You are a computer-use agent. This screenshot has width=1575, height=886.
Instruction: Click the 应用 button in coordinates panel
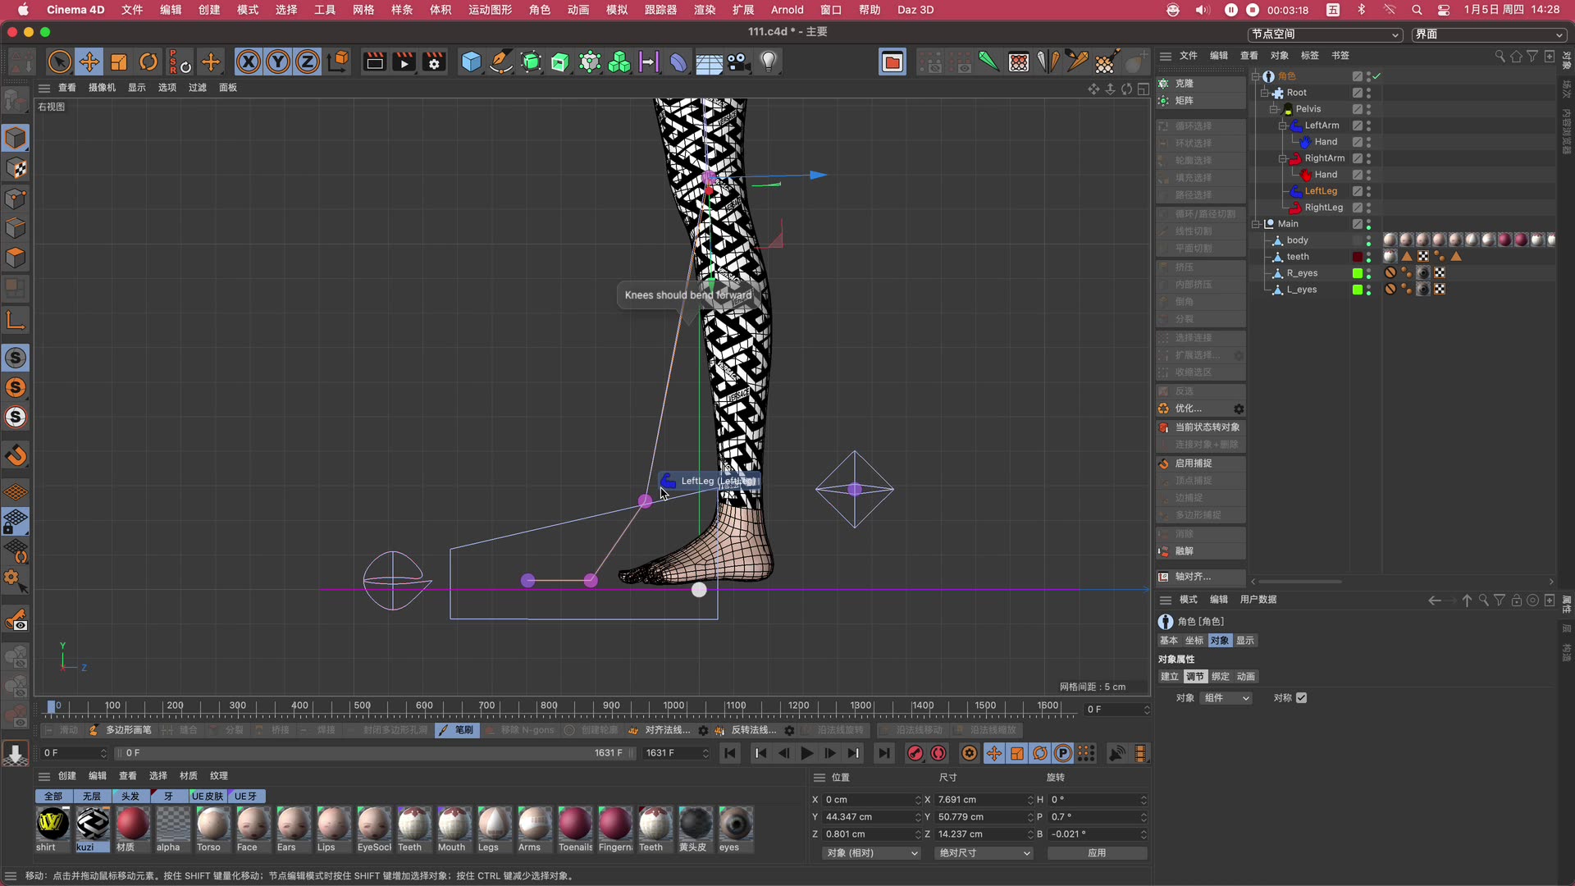(x=1097, y=853)
